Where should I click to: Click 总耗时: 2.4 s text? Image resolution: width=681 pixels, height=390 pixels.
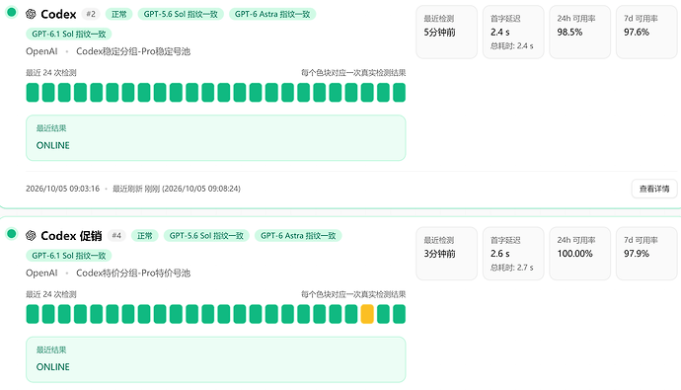(x=512, y=45)
